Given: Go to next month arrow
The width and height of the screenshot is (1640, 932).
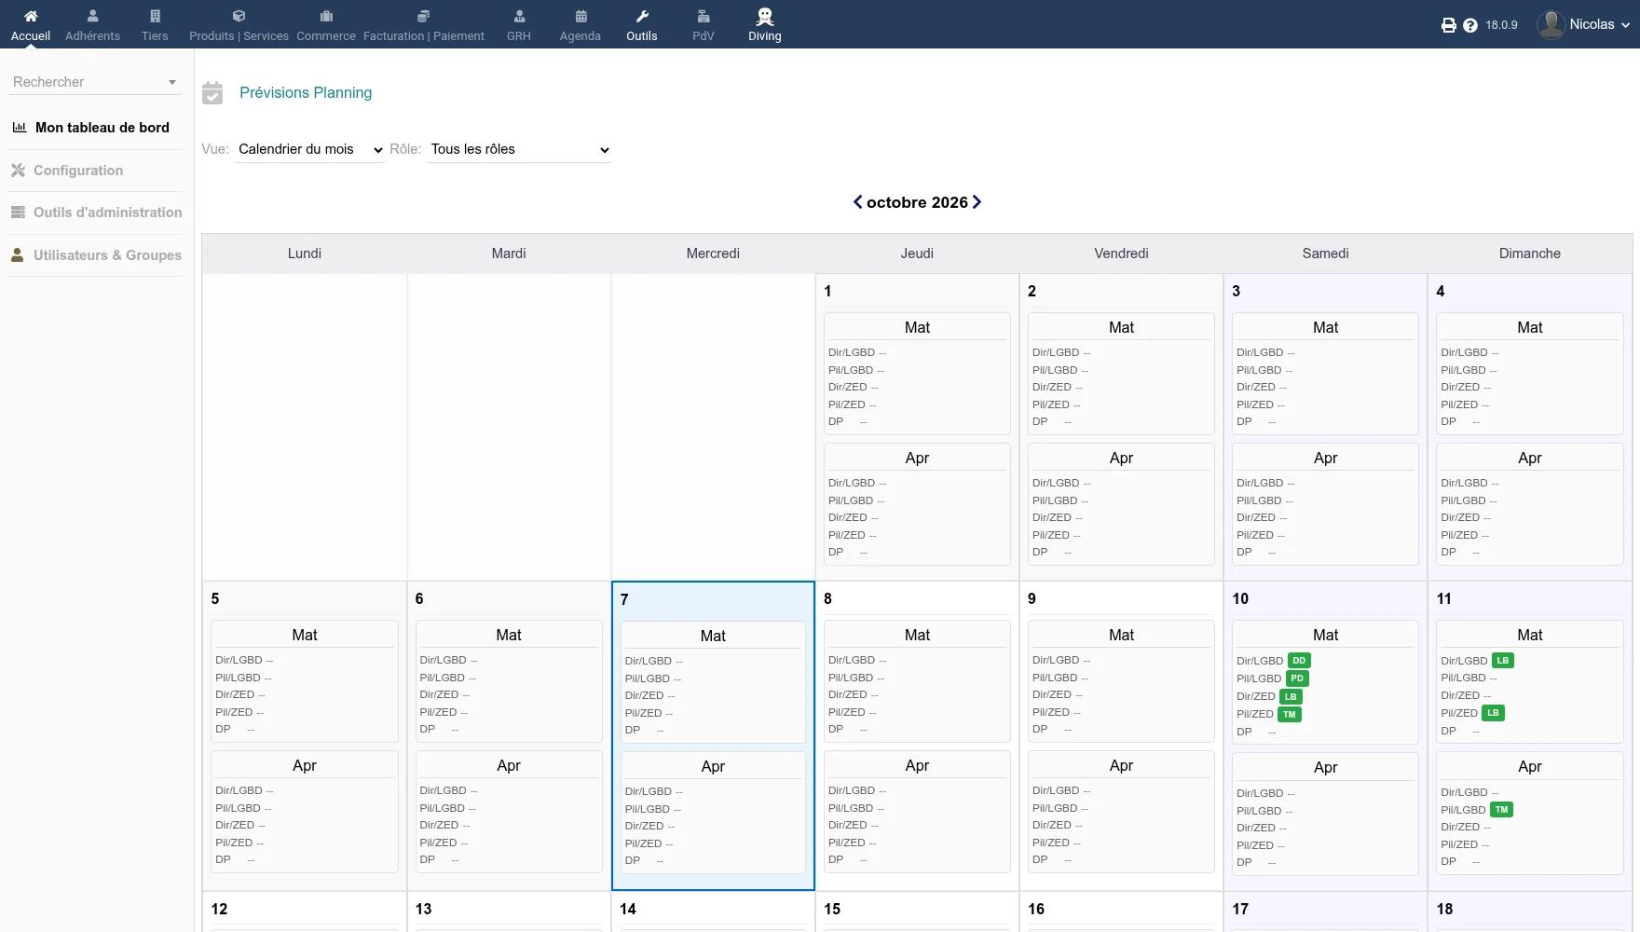Looking at the screenshot, I should tap(977, 202).
